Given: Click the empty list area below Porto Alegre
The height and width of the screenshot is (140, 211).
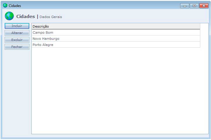Looking at the screenshot, I should point(116,90).
